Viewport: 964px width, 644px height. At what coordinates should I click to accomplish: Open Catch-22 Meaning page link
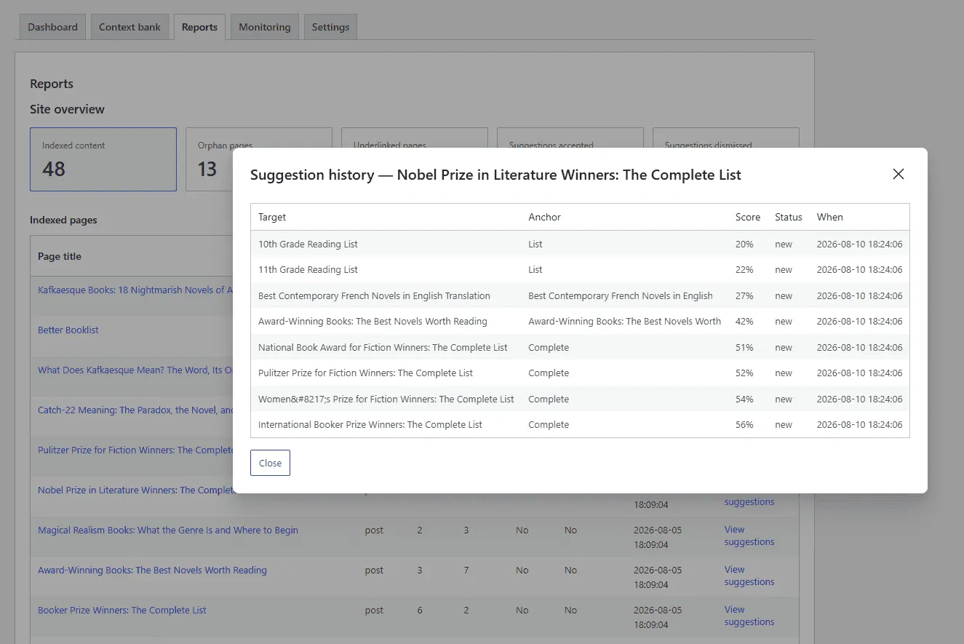click(135, 410)
